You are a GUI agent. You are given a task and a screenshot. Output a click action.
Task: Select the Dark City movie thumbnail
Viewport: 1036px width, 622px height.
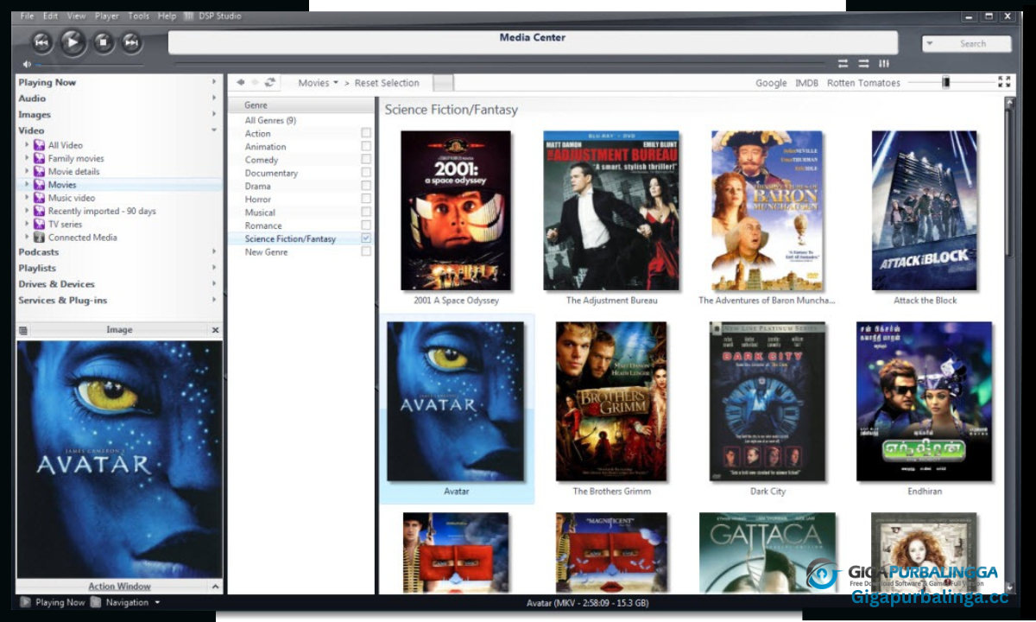768,402
